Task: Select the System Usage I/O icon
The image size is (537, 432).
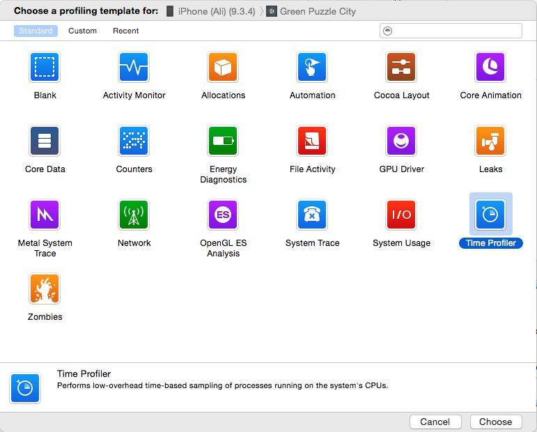Action: coord(401,215)
